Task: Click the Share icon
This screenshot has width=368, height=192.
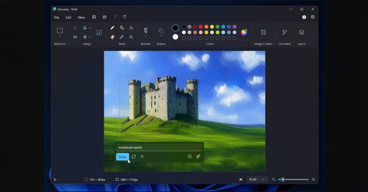Action: [x=105, y=17]
